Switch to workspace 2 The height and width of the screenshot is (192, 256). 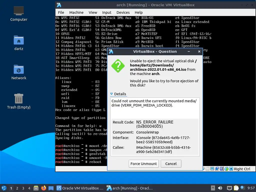(17, 188)
